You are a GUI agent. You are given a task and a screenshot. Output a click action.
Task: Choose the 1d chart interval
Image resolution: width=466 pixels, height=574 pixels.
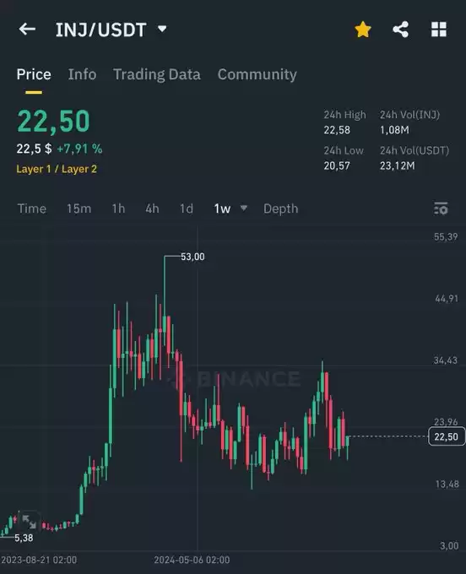(186, 208)
